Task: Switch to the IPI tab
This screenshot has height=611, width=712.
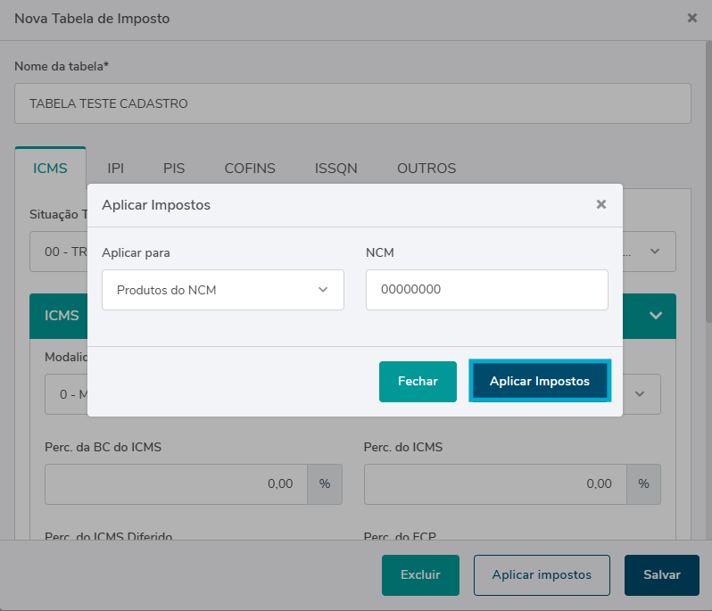Action: tap(116, 168)
